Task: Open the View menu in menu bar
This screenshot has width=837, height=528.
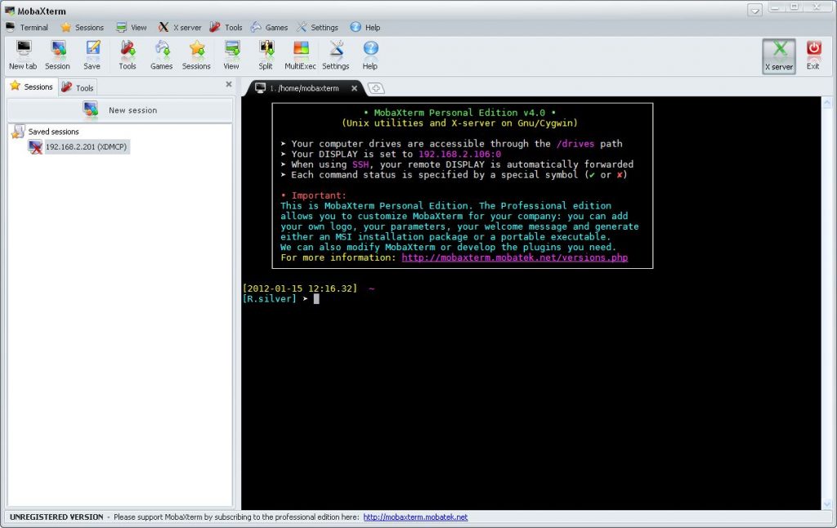Action: tap(132, 27)
